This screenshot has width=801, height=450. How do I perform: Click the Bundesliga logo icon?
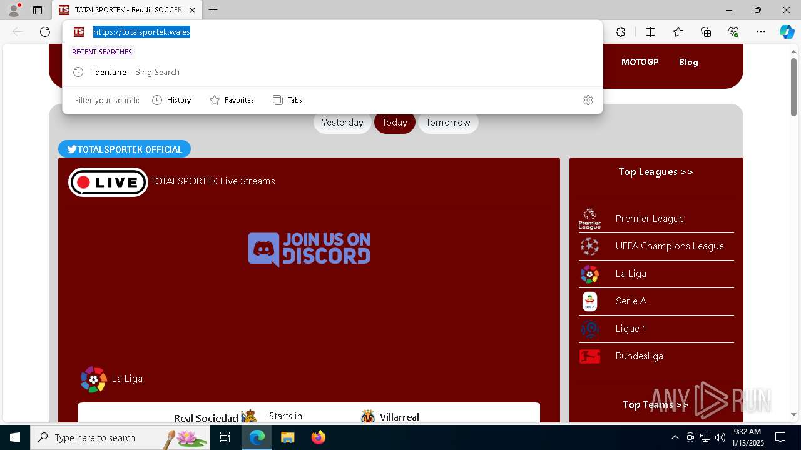[x=589, y=356]
